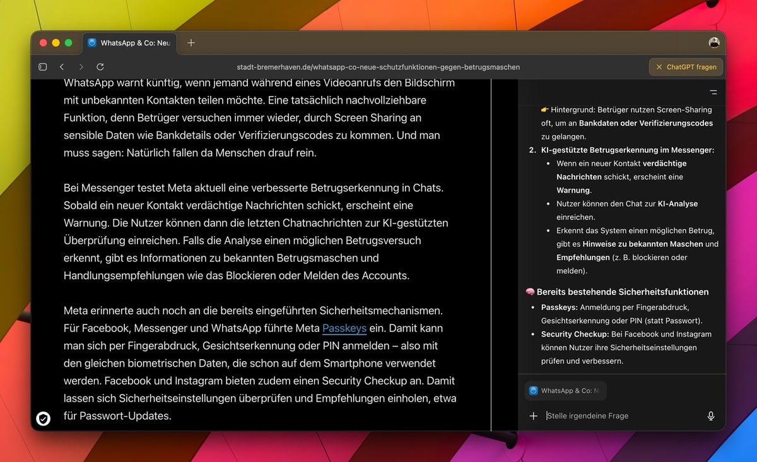Open the chat panel menu icon
757x462 pixels.
click(713, 92)
